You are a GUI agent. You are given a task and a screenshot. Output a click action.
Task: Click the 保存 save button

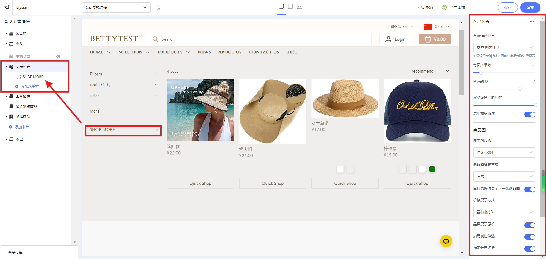click(x=508, y=8)
